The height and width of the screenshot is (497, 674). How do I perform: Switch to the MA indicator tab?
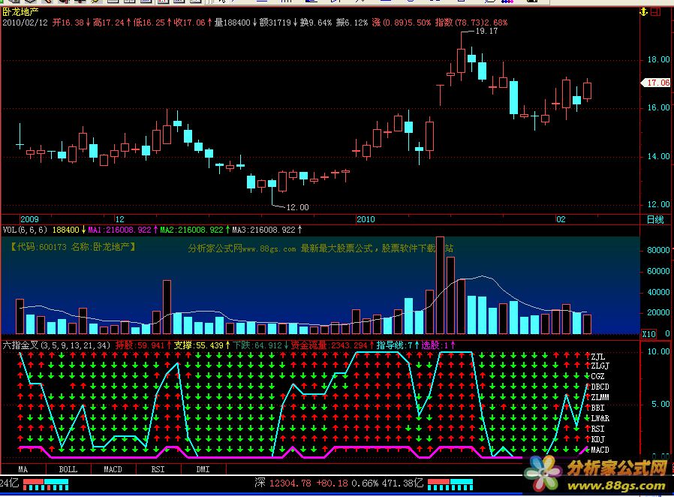pos(23,469)
